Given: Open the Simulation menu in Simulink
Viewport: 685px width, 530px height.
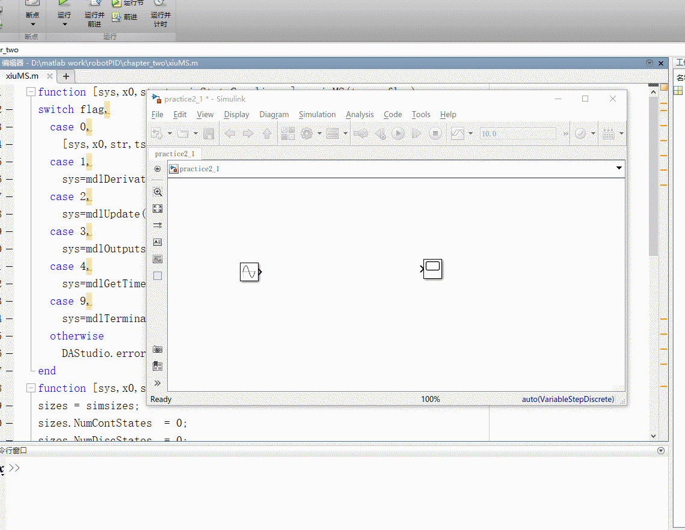Looking at the screenshot, I should tap(317, 114).
